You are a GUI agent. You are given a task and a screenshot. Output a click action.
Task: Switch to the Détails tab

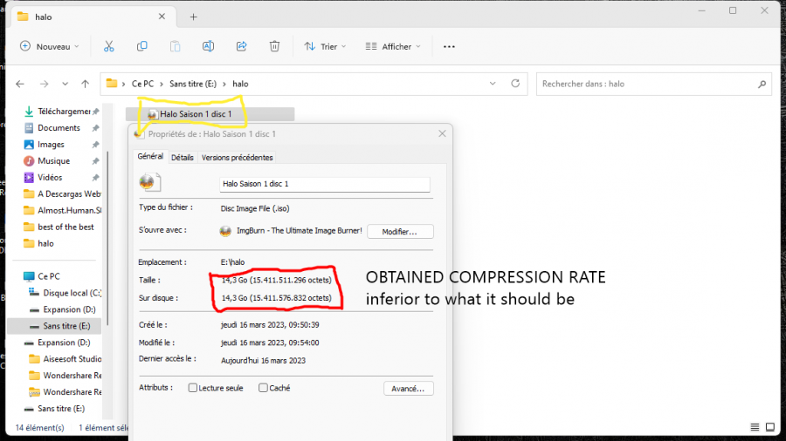pos(182,158)
